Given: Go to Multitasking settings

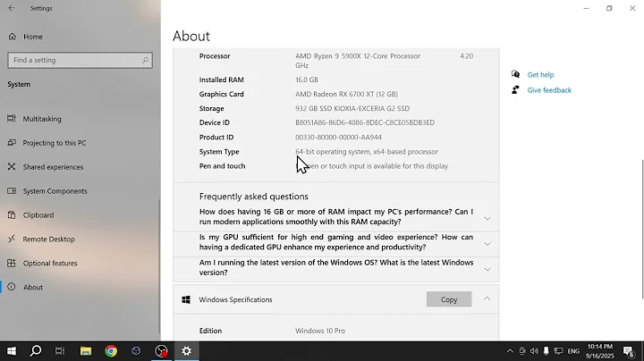Looking at the screenshot, I should (42, 119).
